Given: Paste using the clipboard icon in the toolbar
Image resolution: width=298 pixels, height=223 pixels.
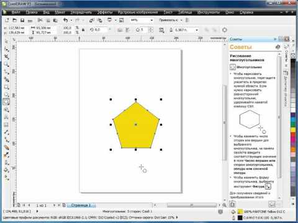Looking at the screenshot, I should click(x=55, y=20).
